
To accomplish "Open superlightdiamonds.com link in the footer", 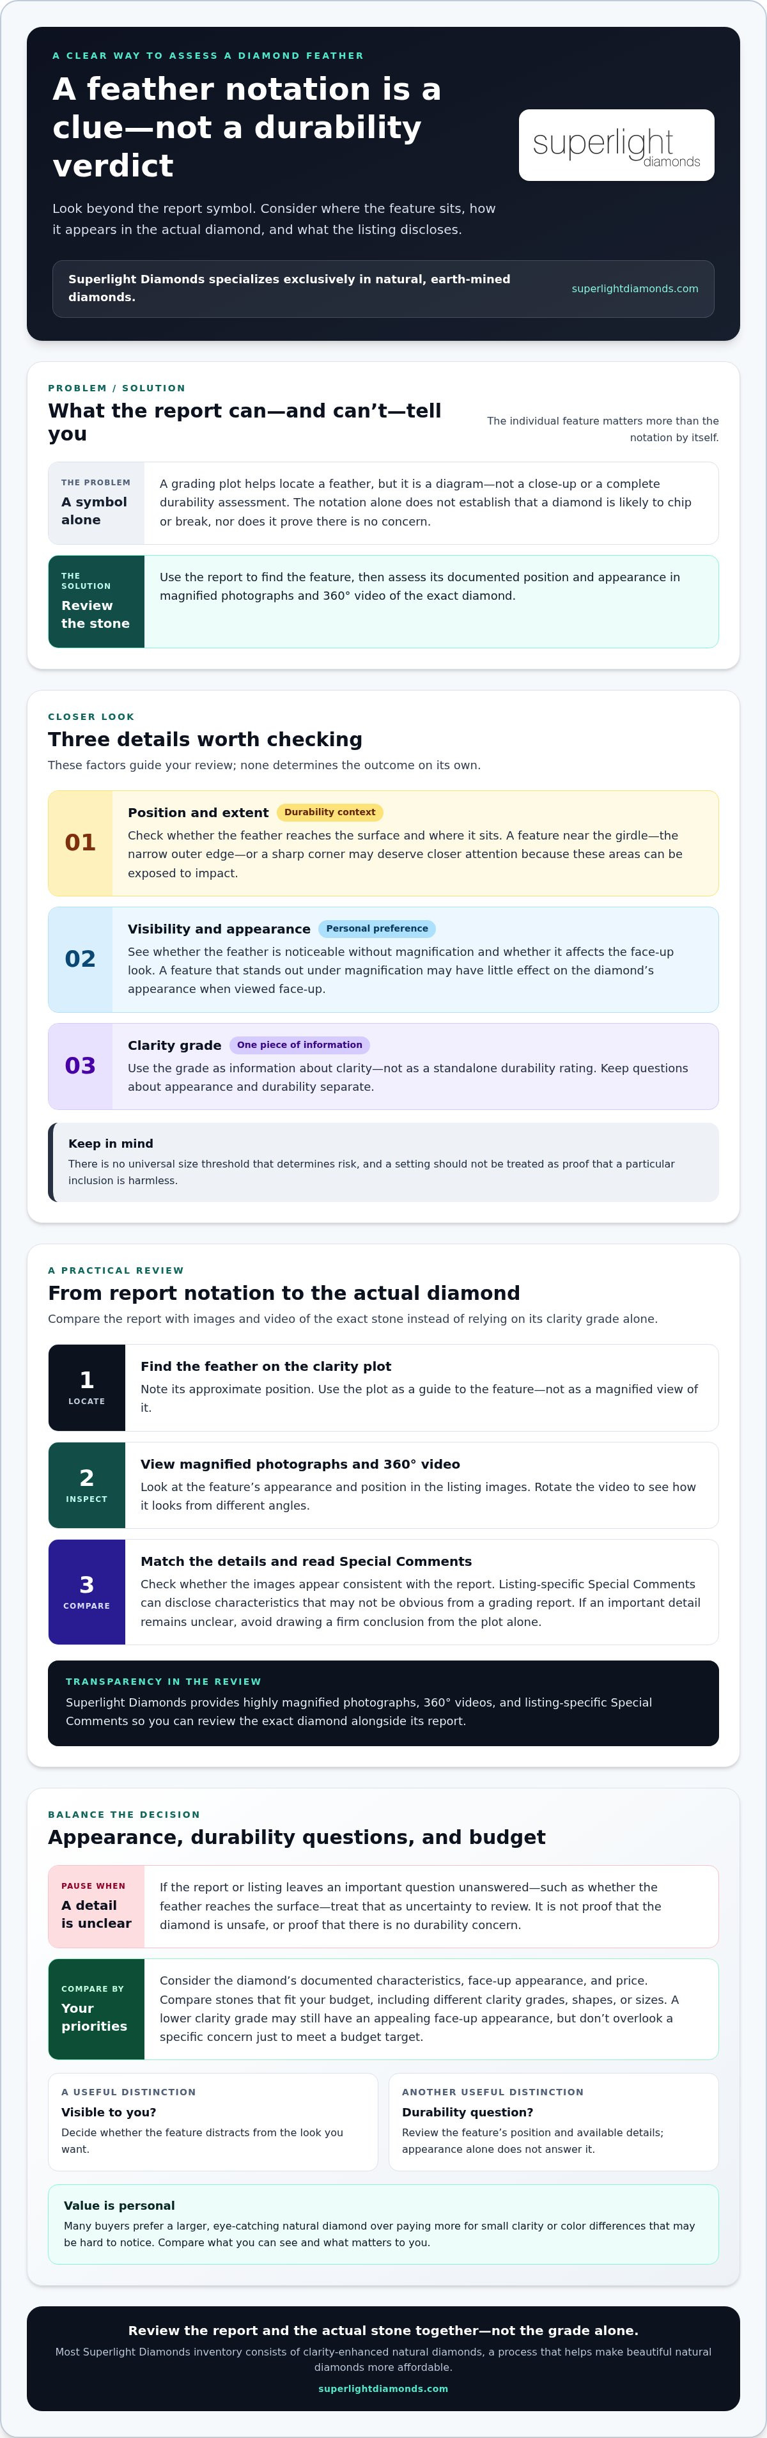I will [383, 2388].
